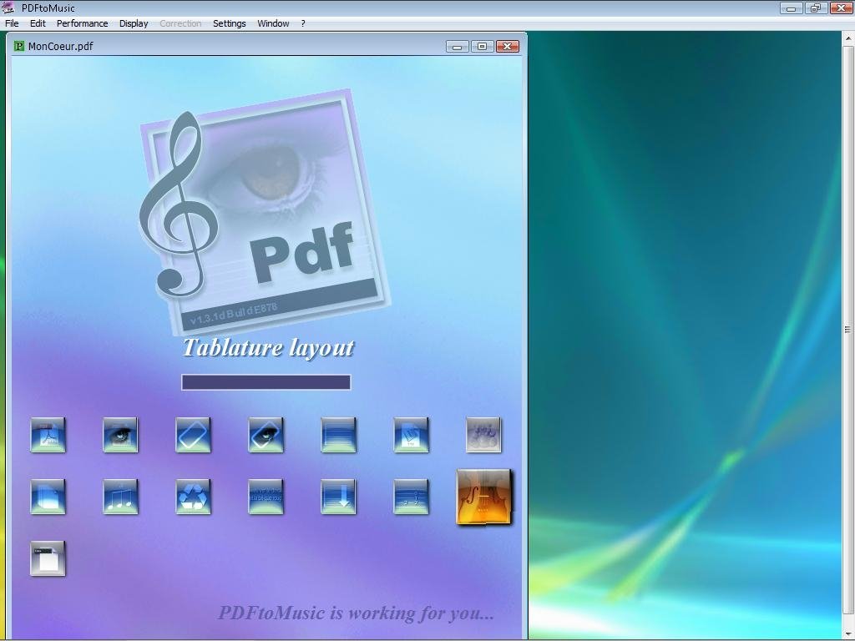Click 'PDFtoMusic is working for you...' text
Screen dimensions: 855x641
tap(356, 613)
